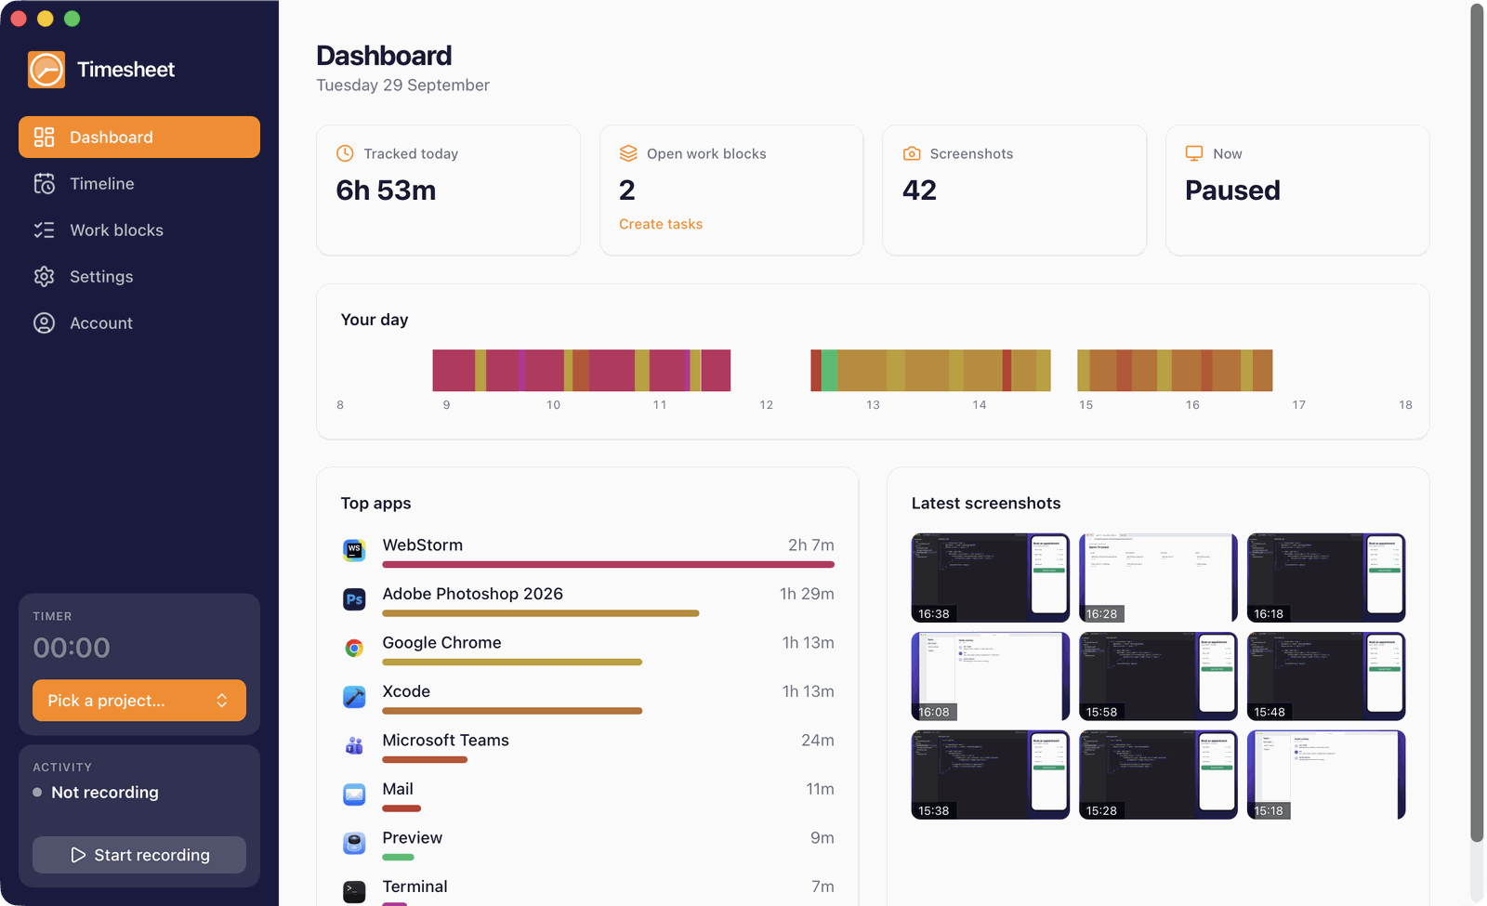1487x906 pixels.
Task: Open the 15:18 screenshot thumbnail
Action: pyautogui.click(x=1326, y=775)
